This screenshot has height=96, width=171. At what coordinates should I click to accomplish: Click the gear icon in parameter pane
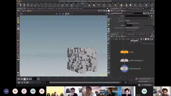point(144,13)
